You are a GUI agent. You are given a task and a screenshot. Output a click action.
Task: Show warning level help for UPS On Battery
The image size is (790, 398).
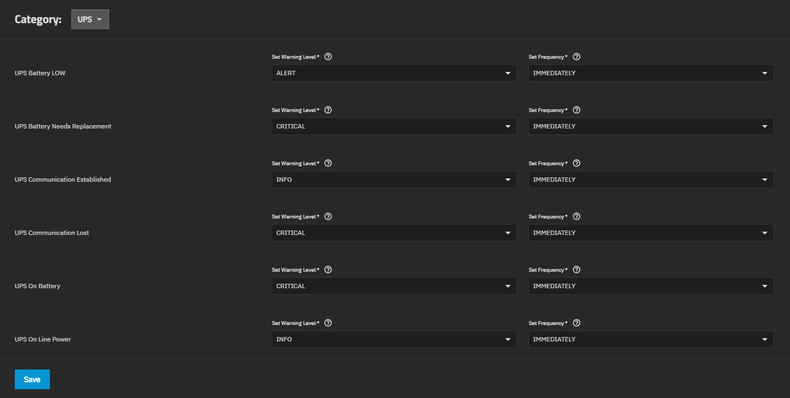click(x=328, y=270)
